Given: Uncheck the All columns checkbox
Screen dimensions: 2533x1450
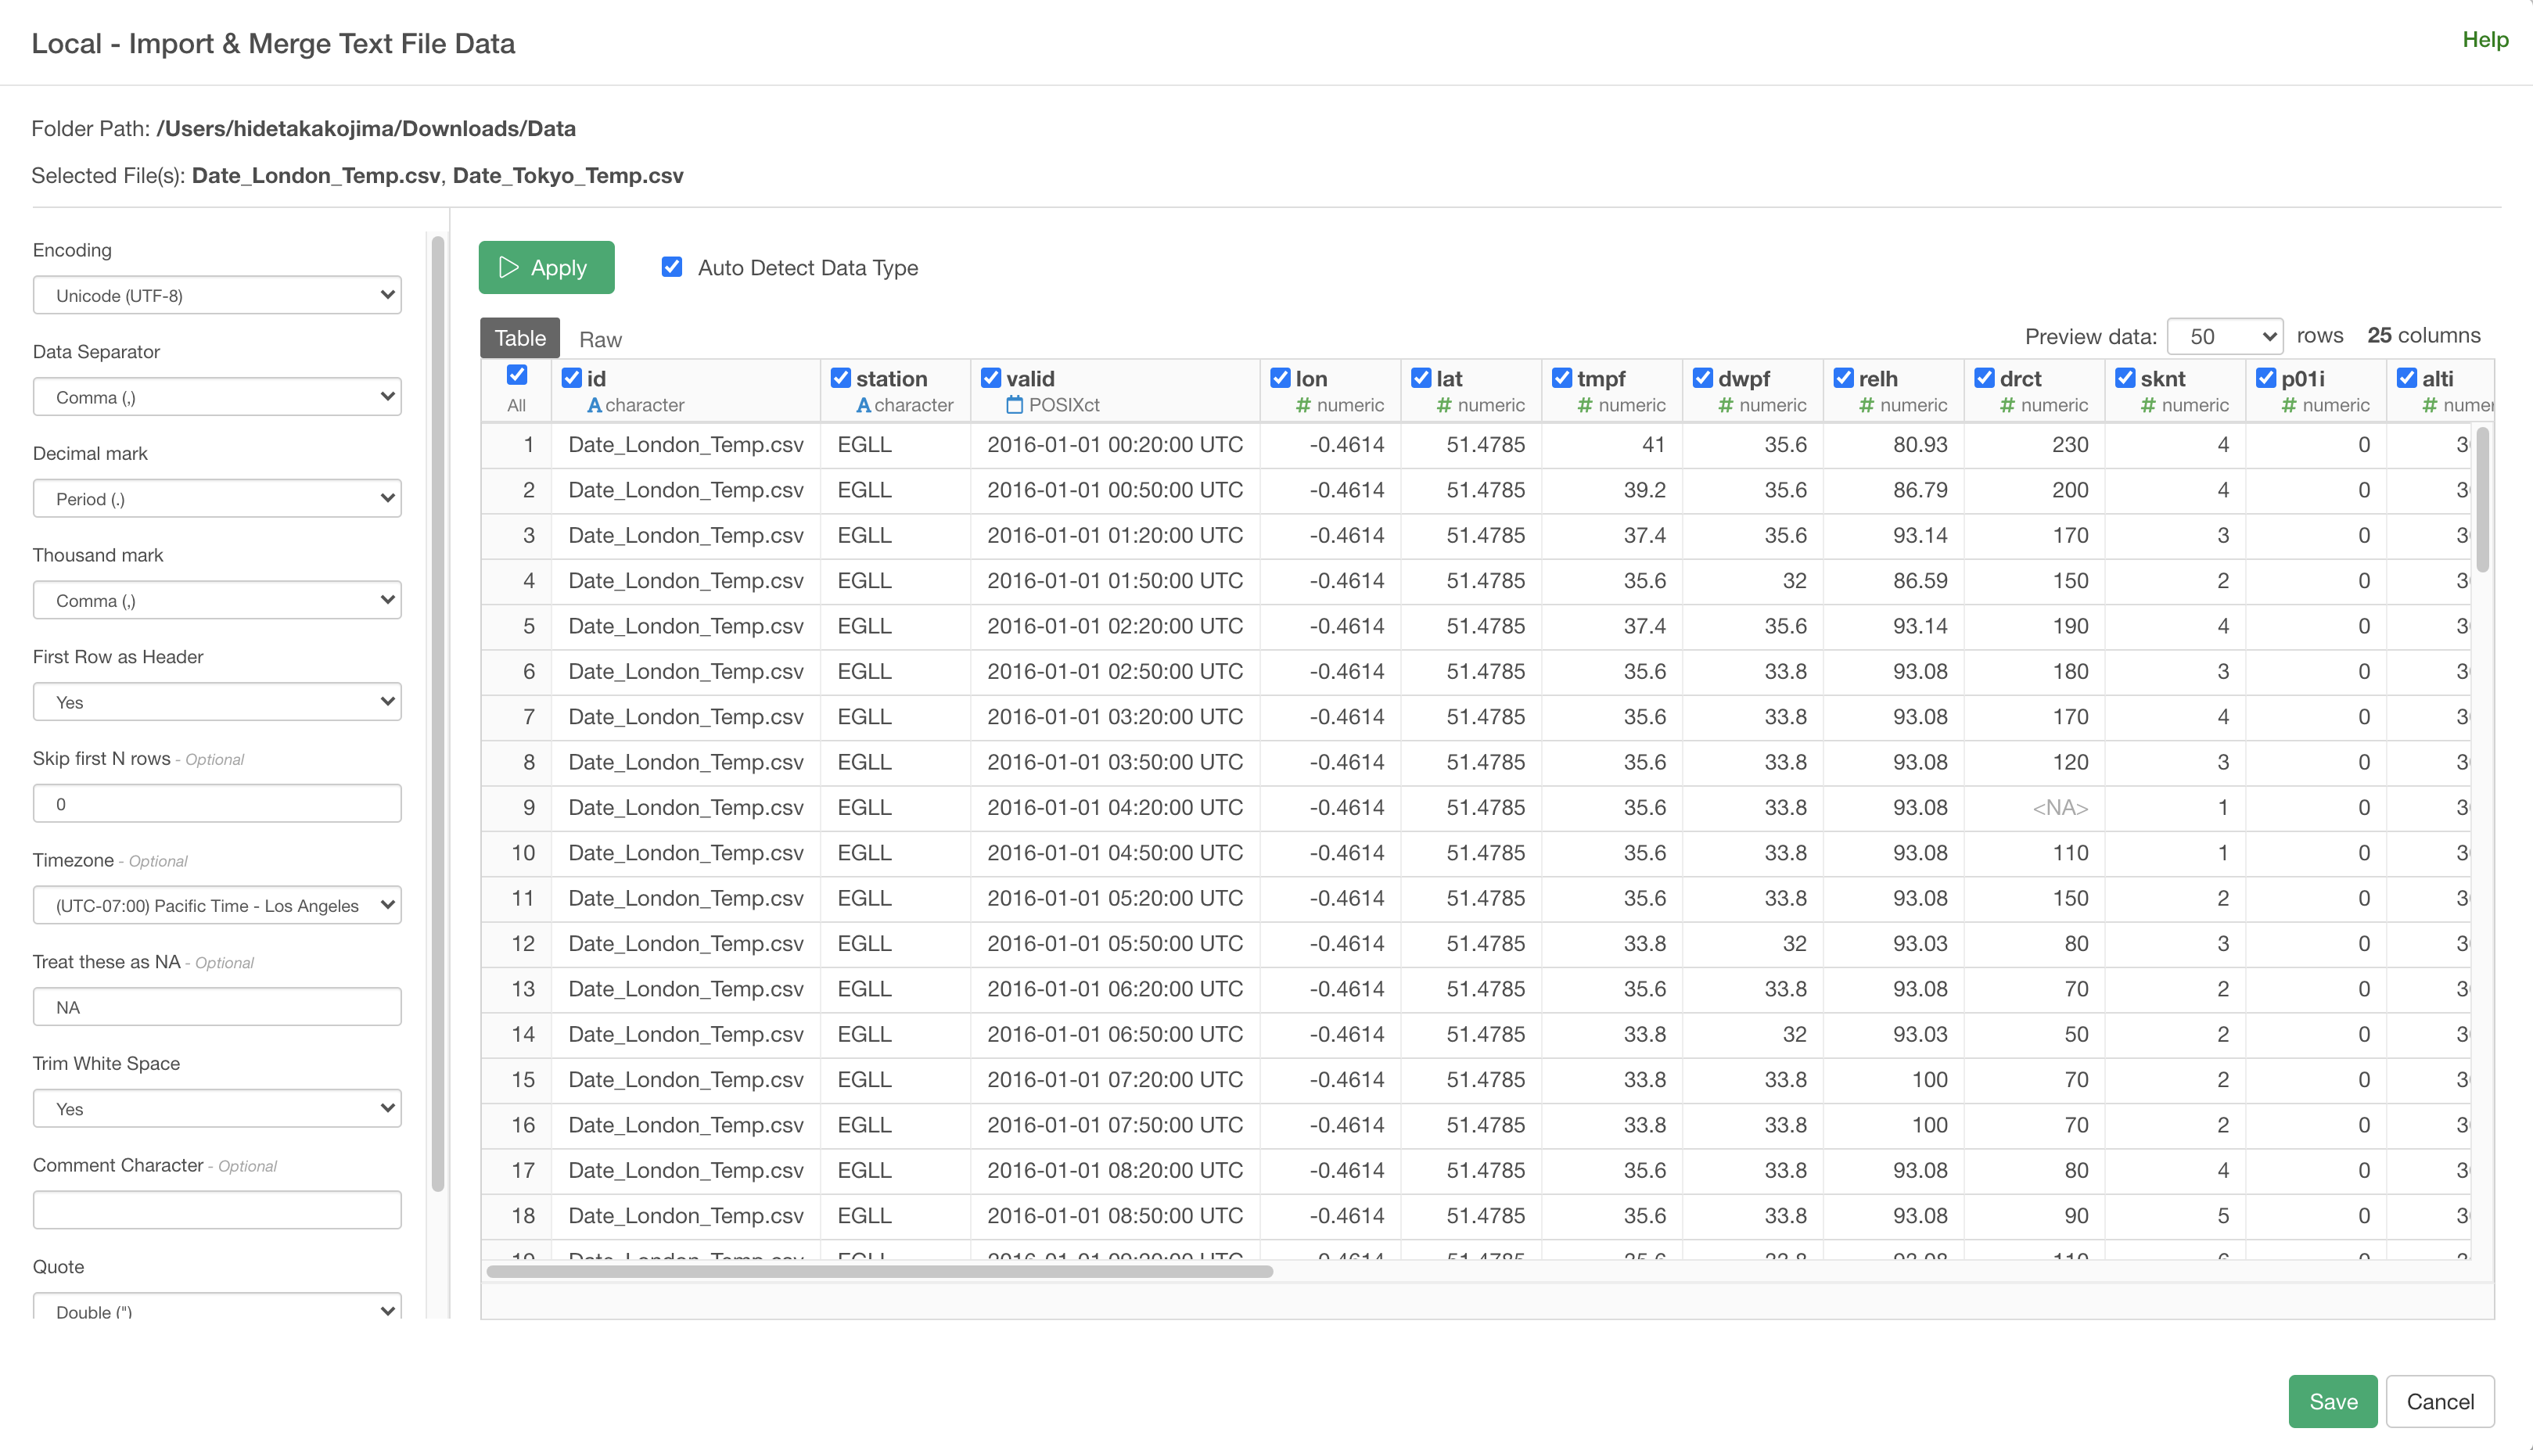Looking at the screenshot, I should [516, 375].
